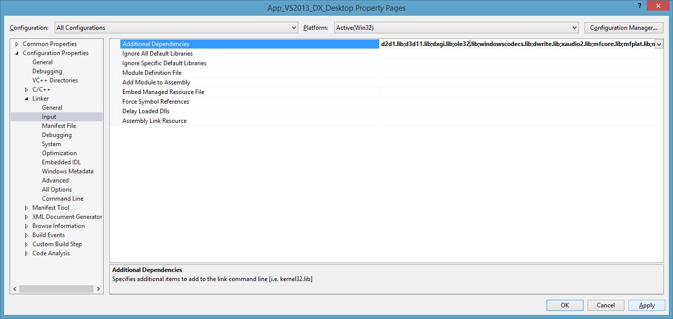Expand the Browse Information node
Screen dimensions: 673x319
(x=26, y=226)
